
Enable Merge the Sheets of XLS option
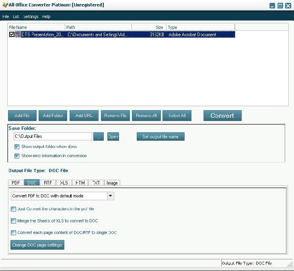(x=13, y=221)
